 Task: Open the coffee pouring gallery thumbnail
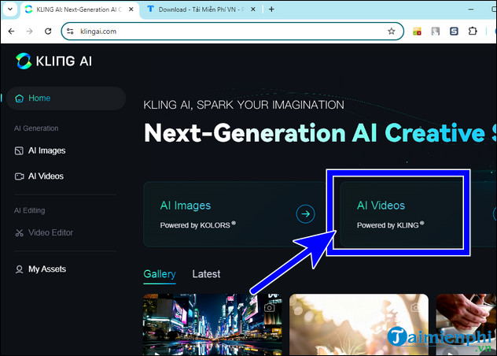pyautogui.click(x=466, y=324)
